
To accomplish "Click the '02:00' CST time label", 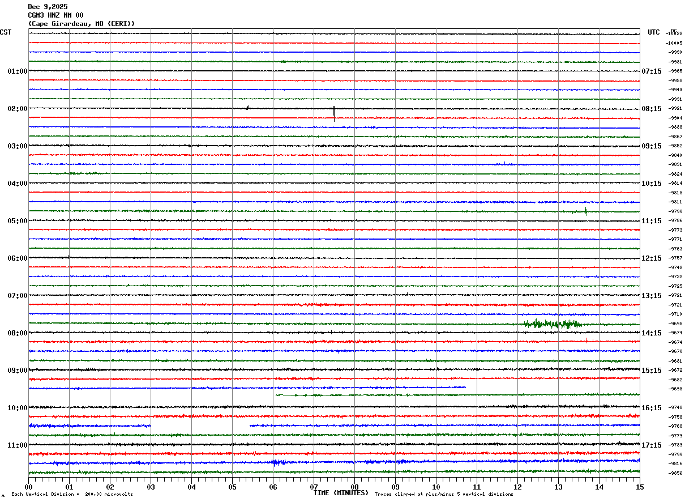I will coord(18,109).
